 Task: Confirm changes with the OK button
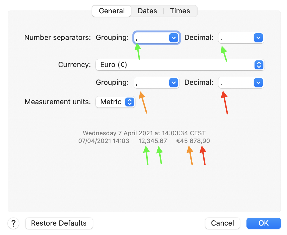click(x=263, y=223)
